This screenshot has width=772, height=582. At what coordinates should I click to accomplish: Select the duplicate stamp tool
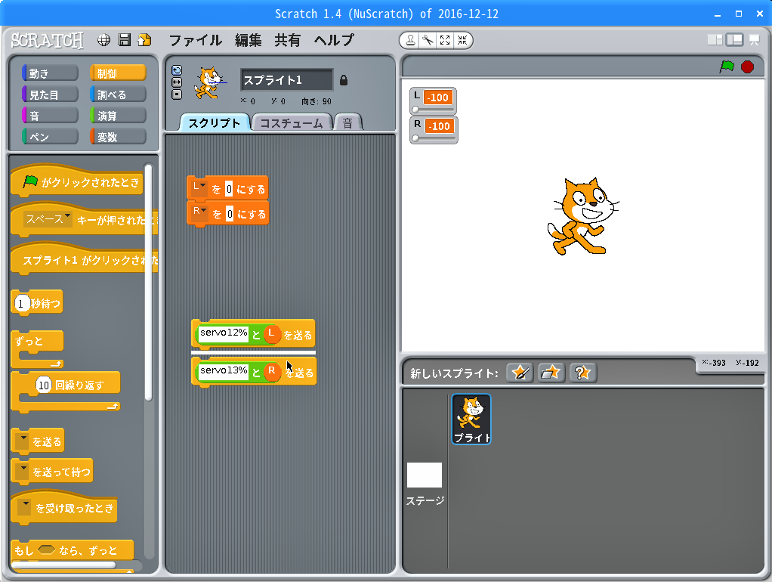(x=410, y=40)
